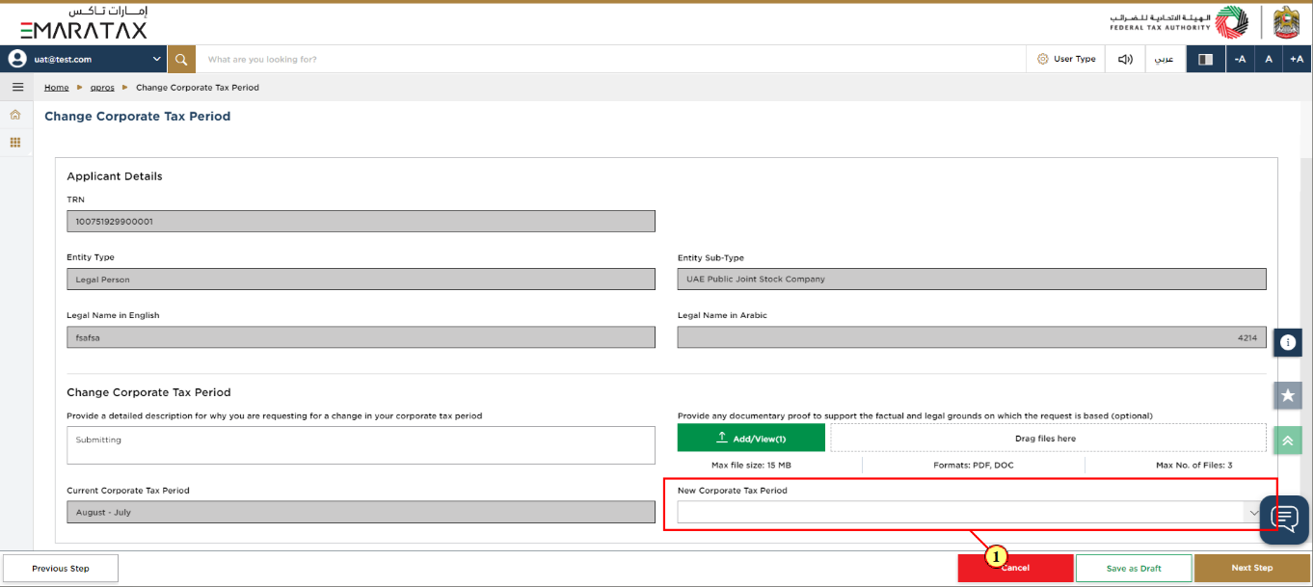Click the upload icon on Add/View
The width and height of the screenshot is (1313, 587).
(x=722, y=438)
